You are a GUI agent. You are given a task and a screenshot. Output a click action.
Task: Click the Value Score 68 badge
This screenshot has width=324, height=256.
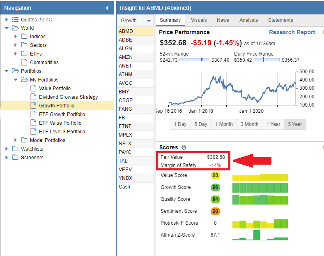pyautogui.click(x=215, y=175)
